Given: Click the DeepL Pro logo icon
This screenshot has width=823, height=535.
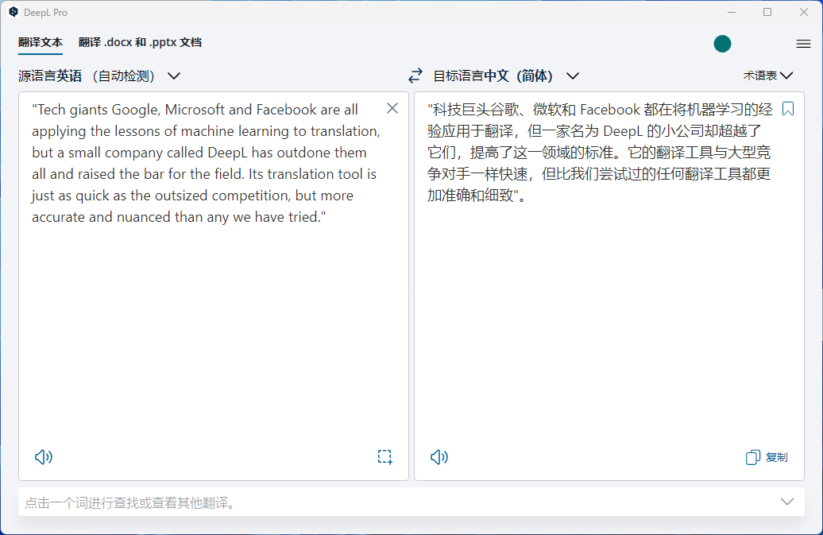Looking at the screenshot, I should 14,12.
